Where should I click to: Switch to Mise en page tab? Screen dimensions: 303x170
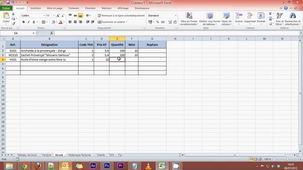[x=55, y=8]
